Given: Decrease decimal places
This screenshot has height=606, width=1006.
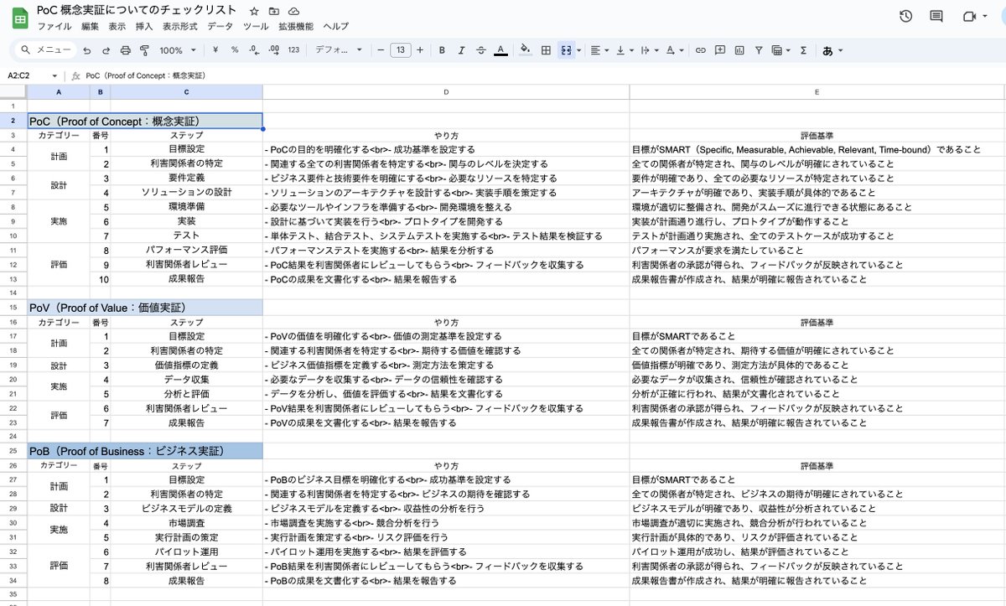Looking at the screenshot, I should [x=254, y=50].
